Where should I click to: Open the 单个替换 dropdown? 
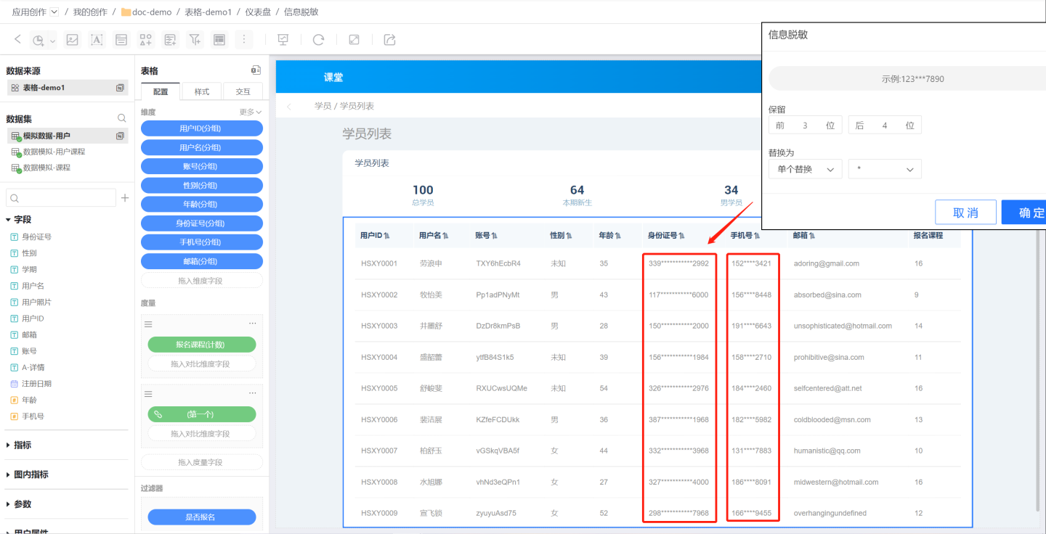click(805, 169)
